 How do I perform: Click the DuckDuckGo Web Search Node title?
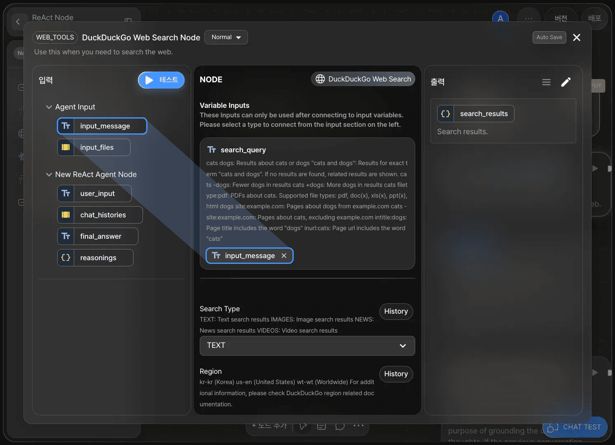[x=141, y=37]
